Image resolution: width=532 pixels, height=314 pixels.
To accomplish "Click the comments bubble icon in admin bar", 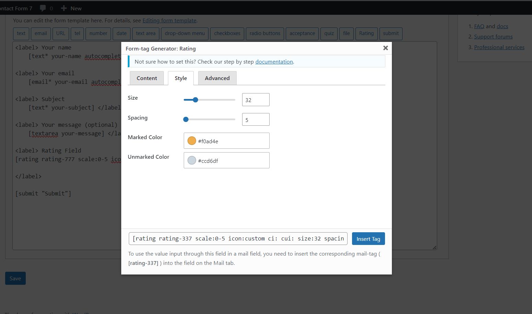I will click(43, 8).
